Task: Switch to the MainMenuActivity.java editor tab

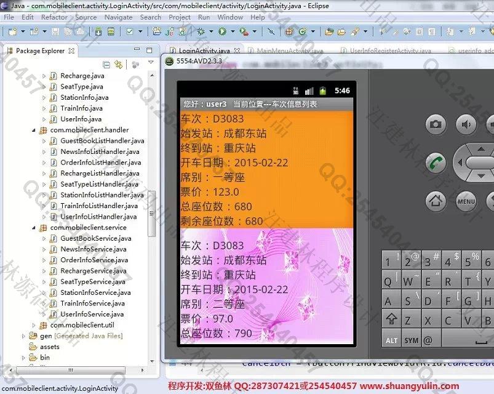Action: (x=285, y=50)
